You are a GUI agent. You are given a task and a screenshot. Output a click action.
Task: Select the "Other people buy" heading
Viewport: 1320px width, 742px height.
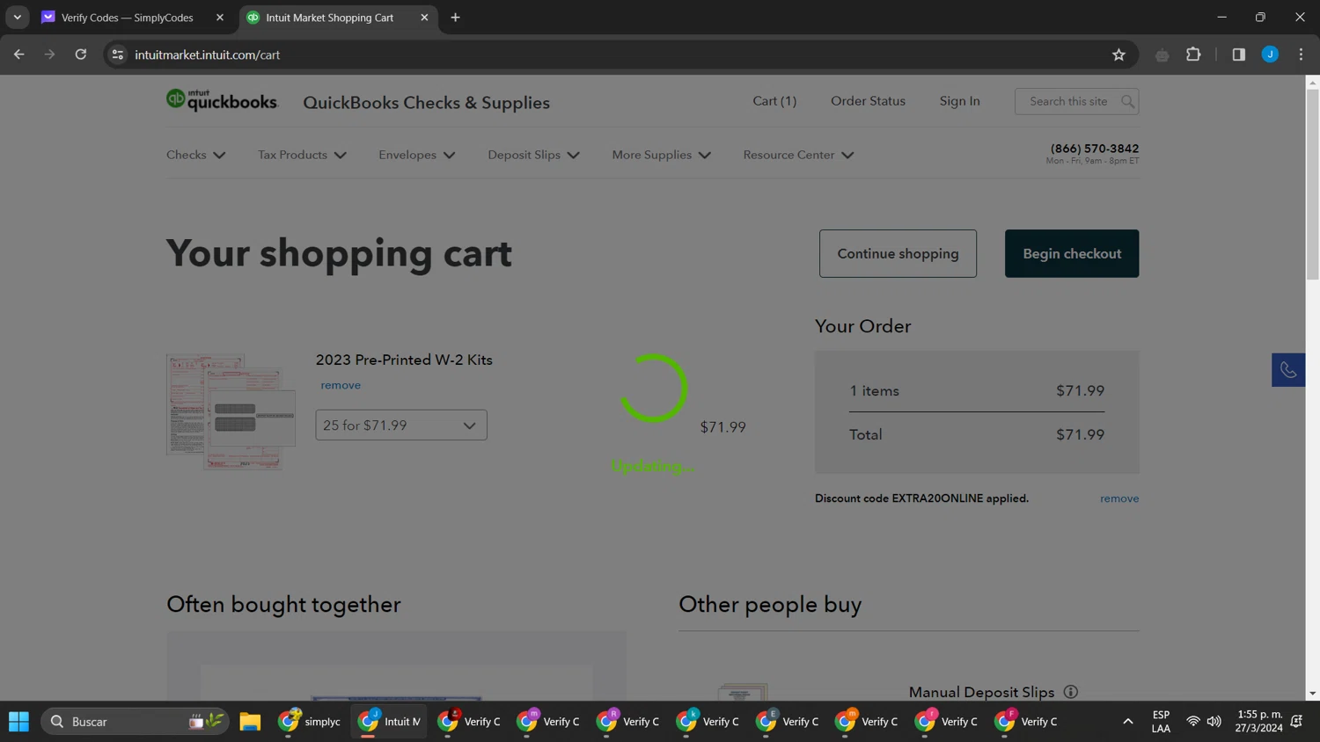pyautogui.click(x=770, y=605)
